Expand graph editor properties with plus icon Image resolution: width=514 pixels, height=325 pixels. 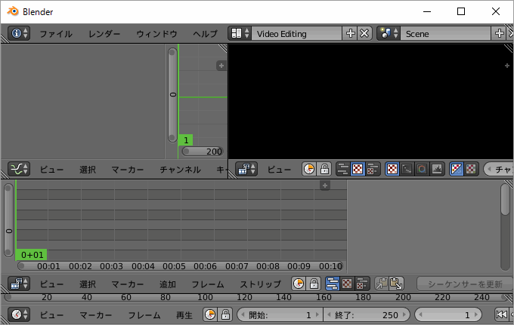(221, 66)
